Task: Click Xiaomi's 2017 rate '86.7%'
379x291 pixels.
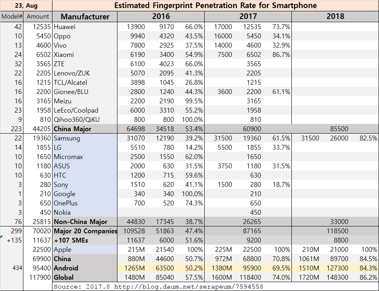Action: 281,54
